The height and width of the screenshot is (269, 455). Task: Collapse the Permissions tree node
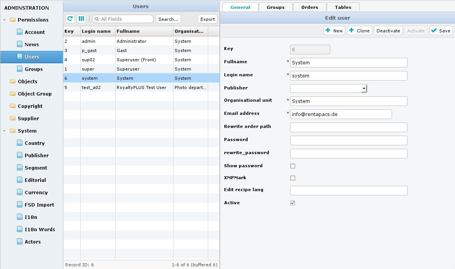point(4,20)
